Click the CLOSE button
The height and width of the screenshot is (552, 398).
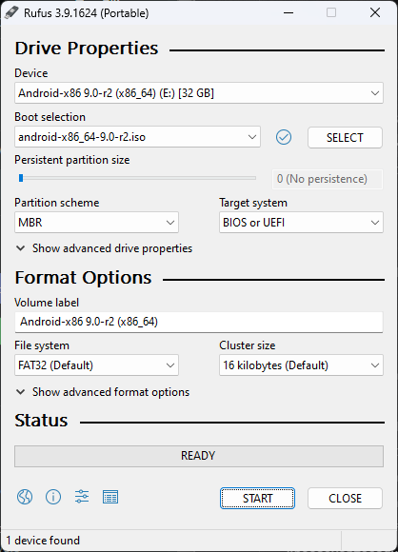[345, 498]
